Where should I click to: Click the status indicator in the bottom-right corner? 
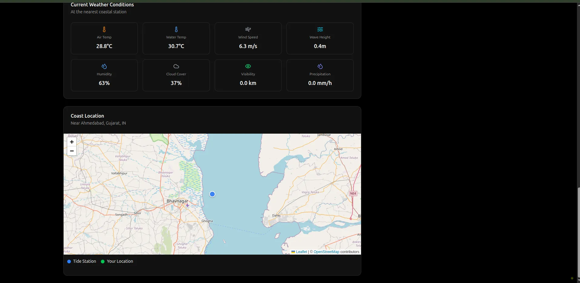click(572, 278)
